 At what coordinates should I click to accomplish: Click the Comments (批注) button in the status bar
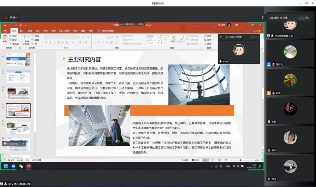[195, 160]
